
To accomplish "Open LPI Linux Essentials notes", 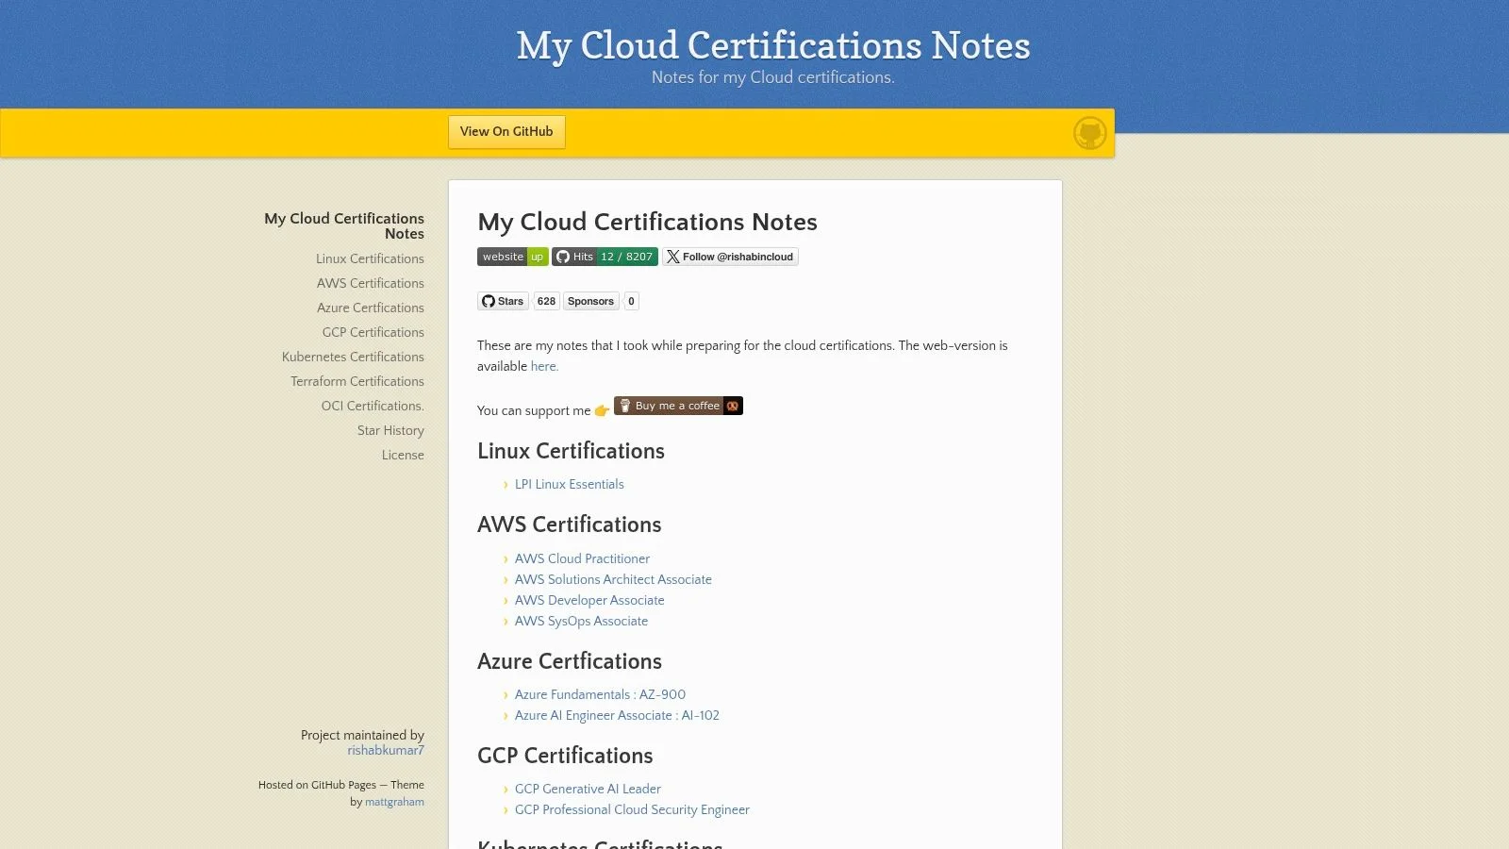I will pos(570,484).
